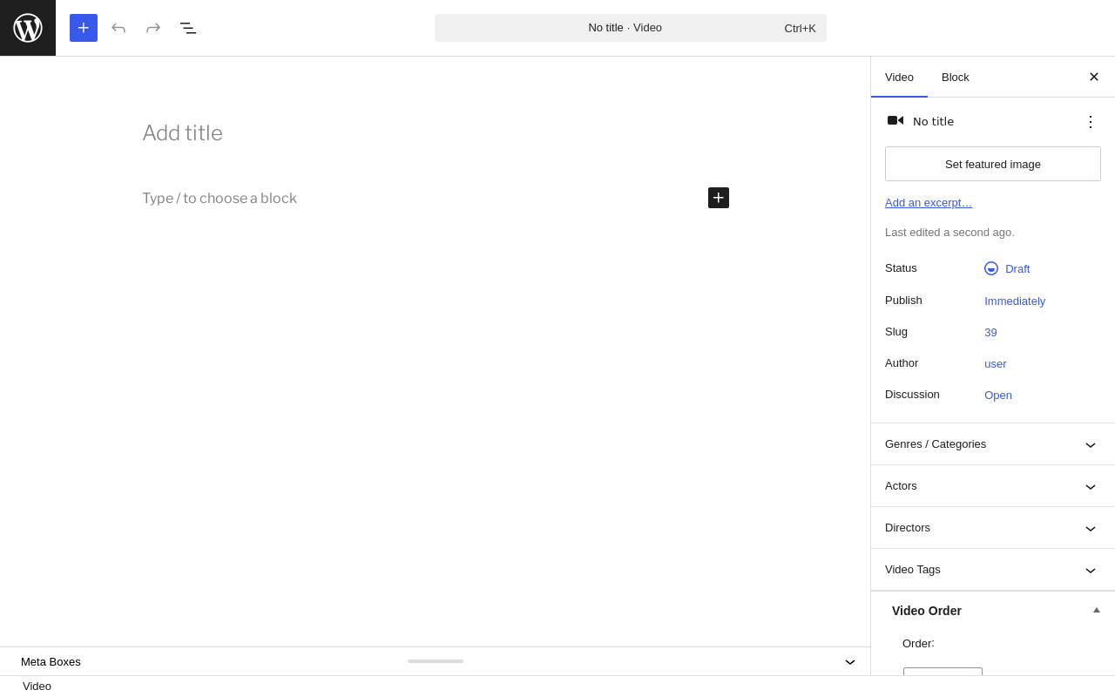
Task: Toggle the block inserter plus button
Action: [x=84, y=28]
